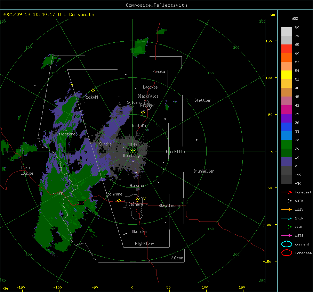Select the slate-purple swatch between 10 and 0 dBZ

coord(287,161)
